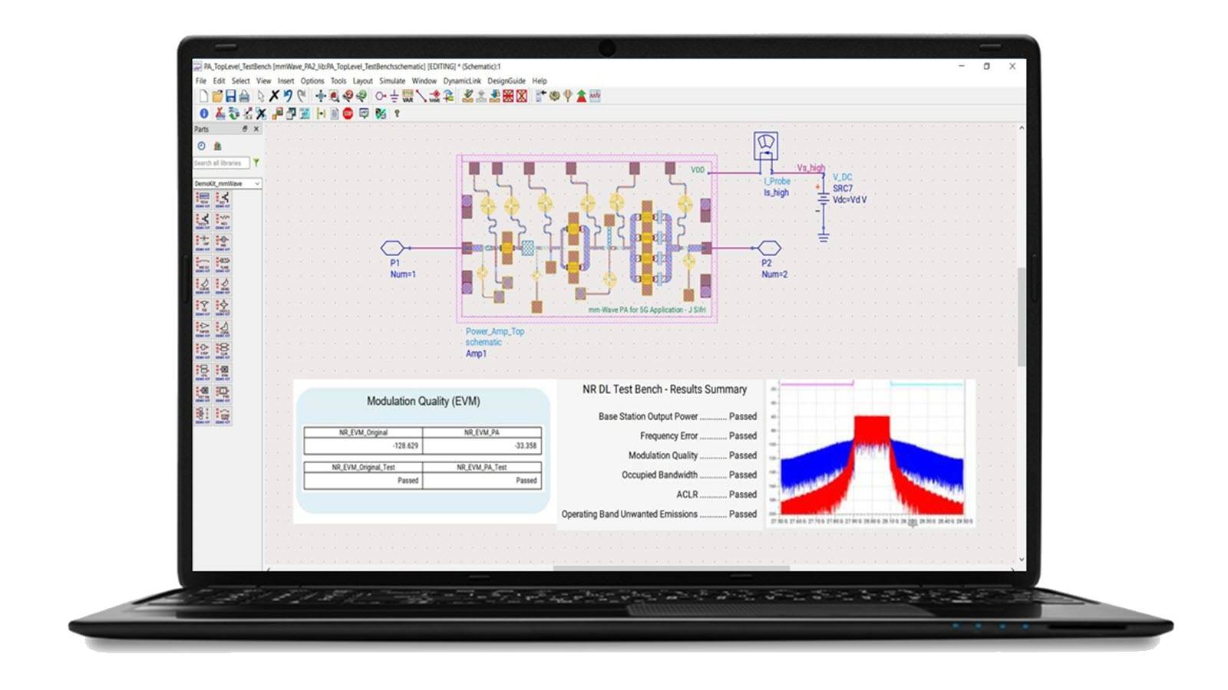1228x690 pixels.
Task: Insert a ground symbol
Action: (x=395, y=96)
